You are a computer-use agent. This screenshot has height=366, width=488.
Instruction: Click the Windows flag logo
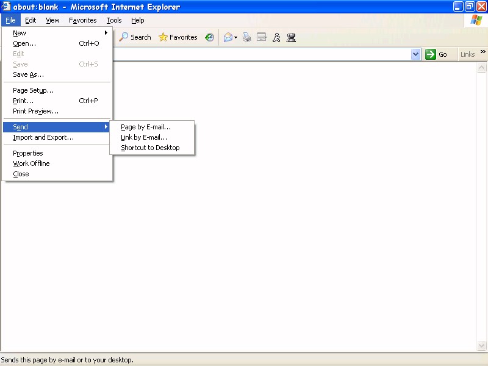pyautogui.click(x=476, y=20)
